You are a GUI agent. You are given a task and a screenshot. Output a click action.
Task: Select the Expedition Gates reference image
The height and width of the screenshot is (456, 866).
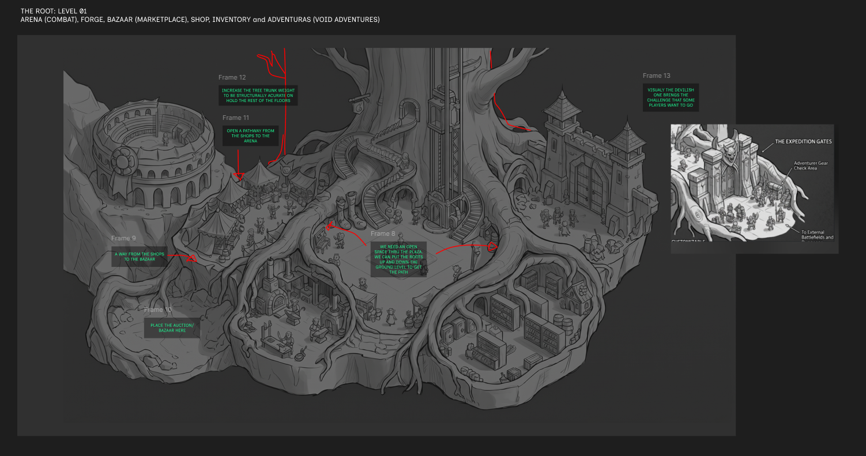point(754,189)
